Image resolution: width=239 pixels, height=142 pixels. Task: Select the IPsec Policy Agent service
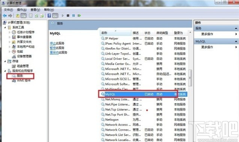144,43
